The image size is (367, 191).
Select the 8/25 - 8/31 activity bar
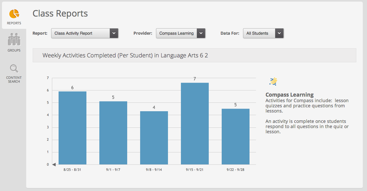click(72, 128)
